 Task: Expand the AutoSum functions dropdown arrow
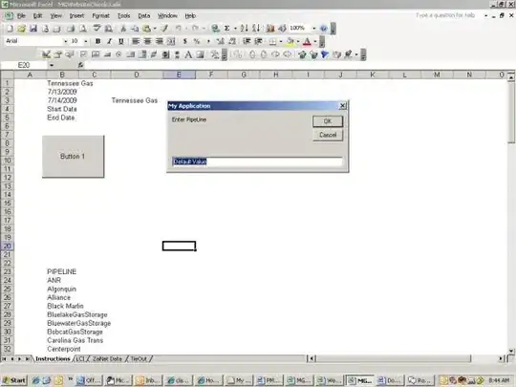235,29
